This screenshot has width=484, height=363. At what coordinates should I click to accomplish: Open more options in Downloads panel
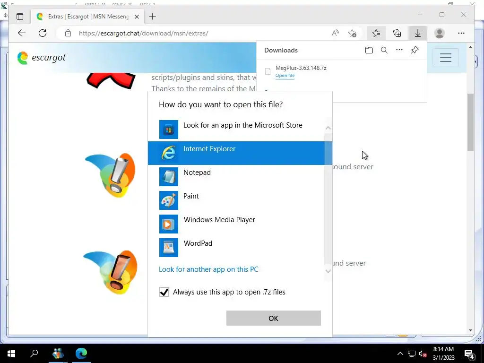point(399,50)
